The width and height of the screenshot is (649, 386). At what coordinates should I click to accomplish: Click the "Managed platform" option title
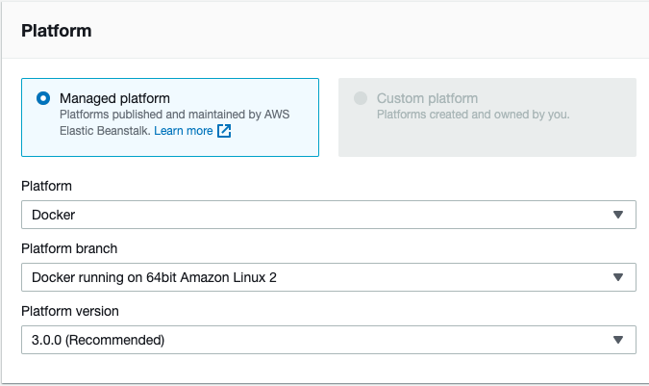pyautogui.click(x=114, y=98)
